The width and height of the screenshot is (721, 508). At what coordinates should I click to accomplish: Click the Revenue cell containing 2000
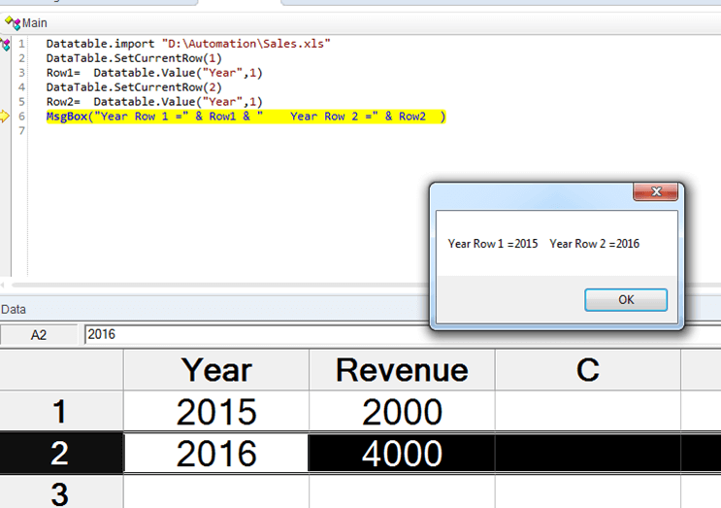pyautogui.click(x=402, y=412)
